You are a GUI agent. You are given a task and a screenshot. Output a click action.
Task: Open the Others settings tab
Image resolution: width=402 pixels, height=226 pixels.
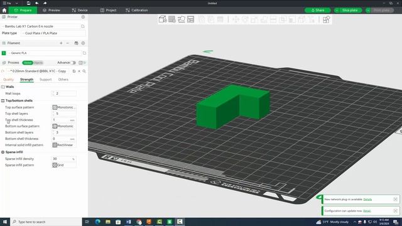[63, 80]
